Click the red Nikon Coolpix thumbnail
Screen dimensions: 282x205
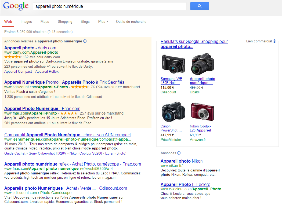pos(203,112)
